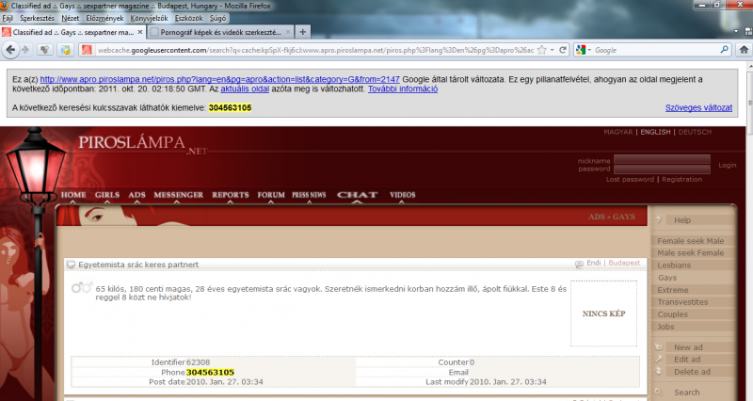Screen dimensions: 753x401
Task: Select Male seek Female category
Action: [690, 253]
